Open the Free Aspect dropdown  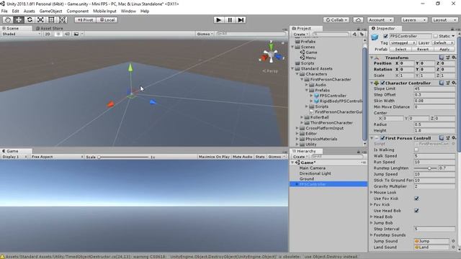(57, 157)
